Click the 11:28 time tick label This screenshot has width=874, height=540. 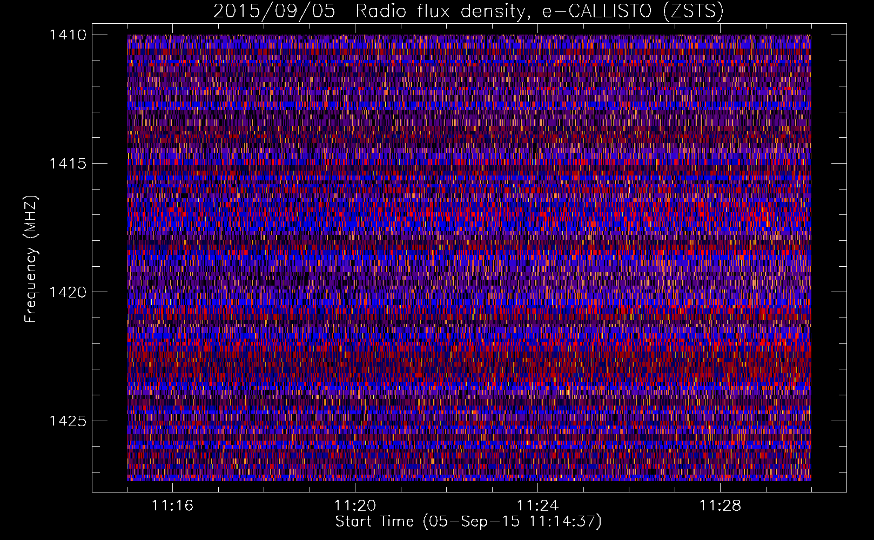point(720,505)
